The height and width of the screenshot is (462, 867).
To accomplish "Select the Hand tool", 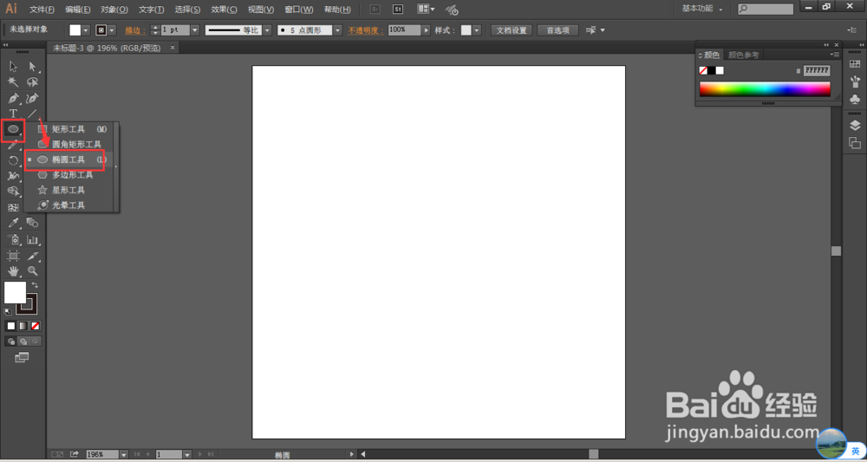I will (13, 270).
